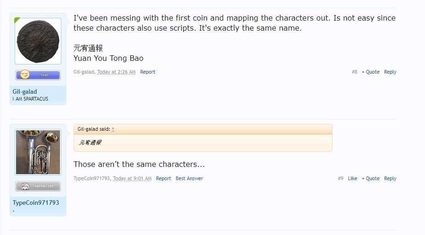Open Gil-galad's coin avatar image
Screen dimensions: 425x235
[x=38, y=41]
